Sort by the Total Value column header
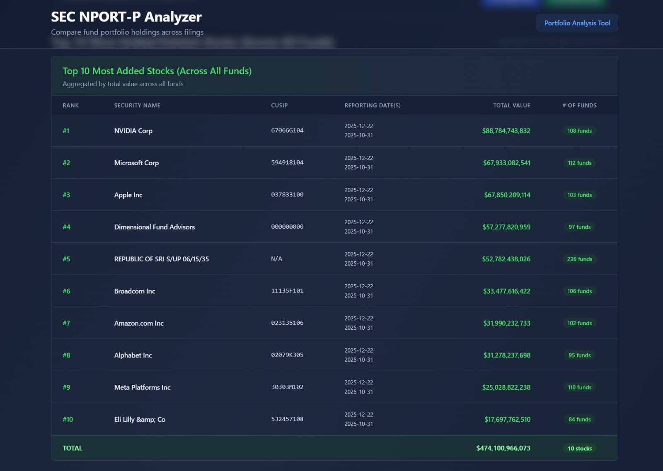 coord(511,105)
